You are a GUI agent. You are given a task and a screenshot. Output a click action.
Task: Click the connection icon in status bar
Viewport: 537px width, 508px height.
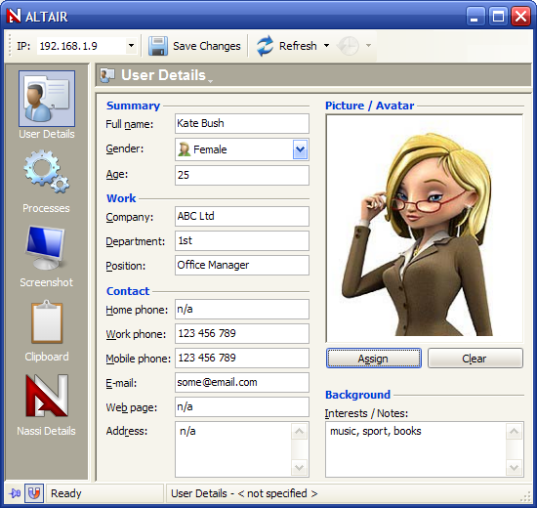click(15, 493)
